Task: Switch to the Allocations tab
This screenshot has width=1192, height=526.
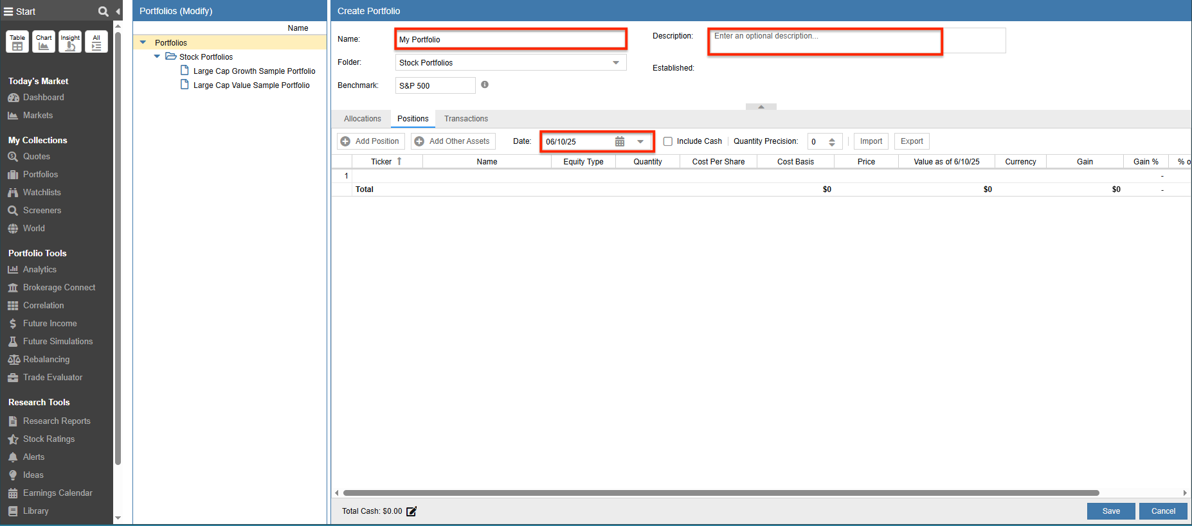Action: click(362, 119)
